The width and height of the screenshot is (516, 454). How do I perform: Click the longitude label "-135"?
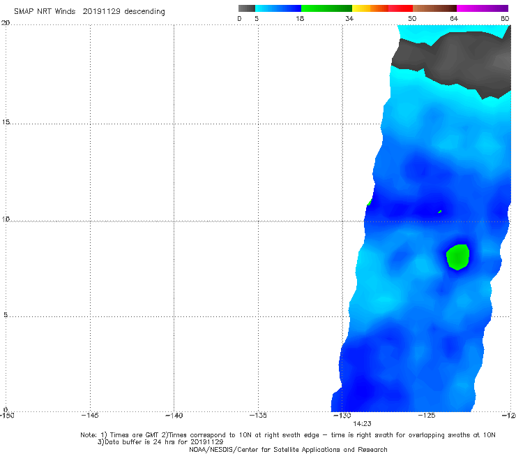coord(258,416)
